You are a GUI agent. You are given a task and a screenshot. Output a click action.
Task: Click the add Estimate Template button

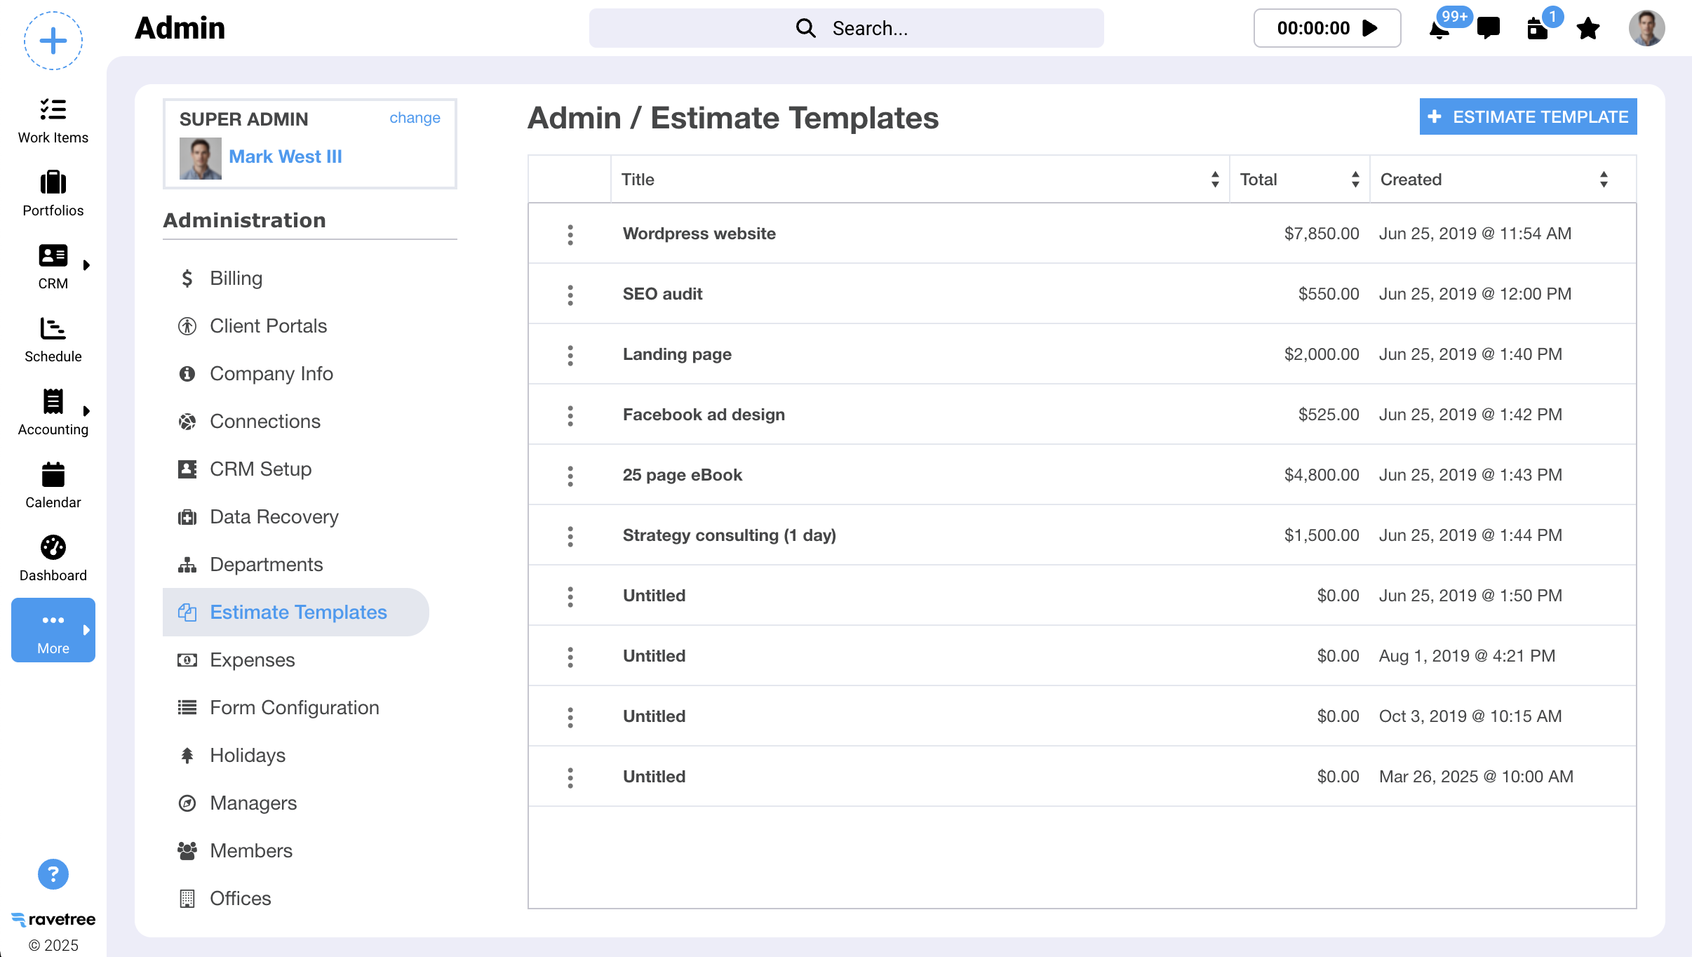coord(1528,116)
